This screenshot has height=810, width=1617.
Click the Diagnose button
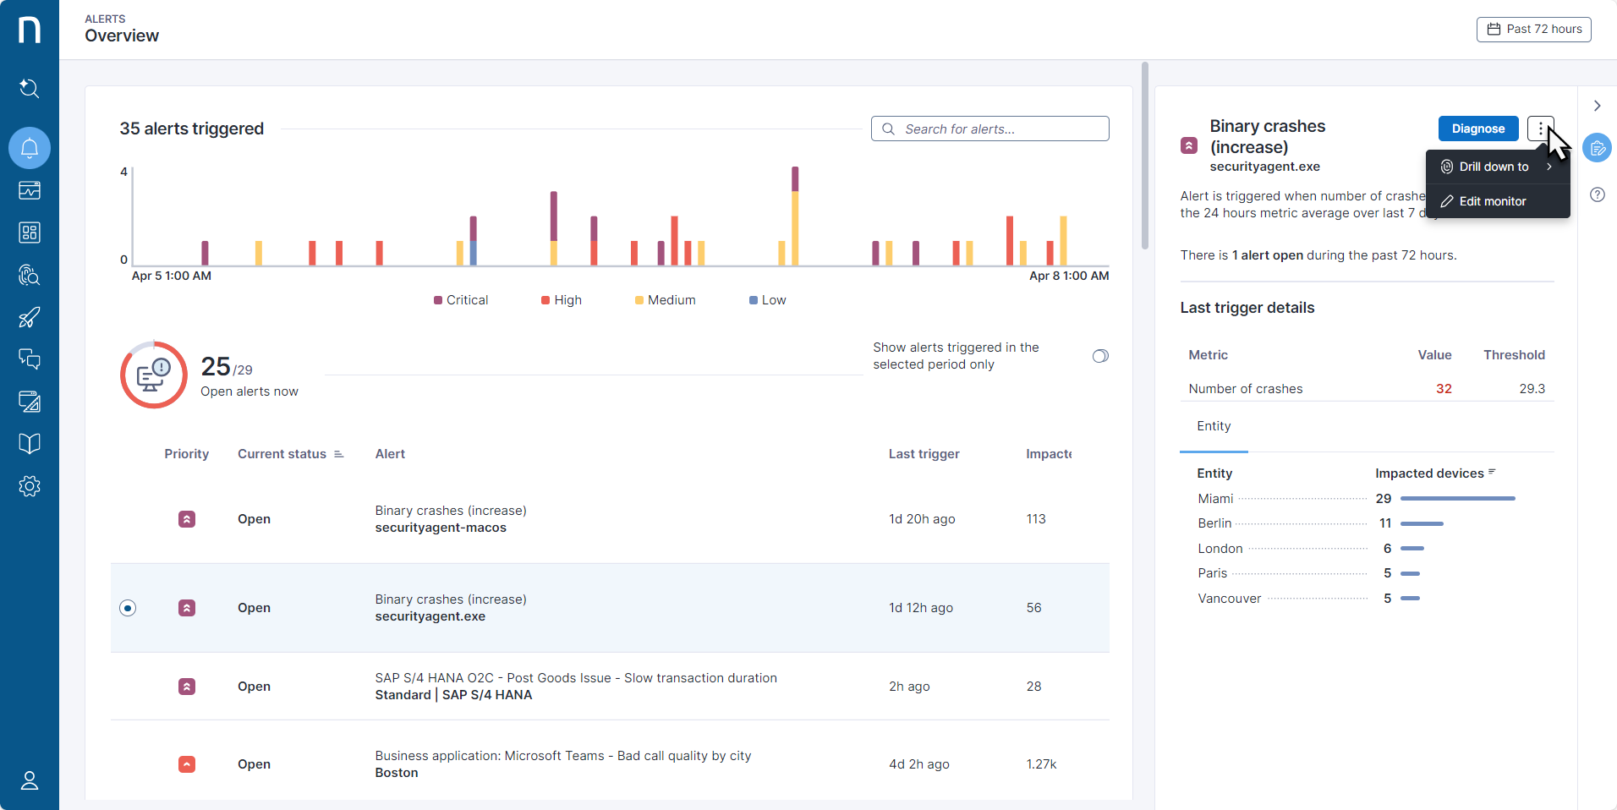[x=1478, y=129]
